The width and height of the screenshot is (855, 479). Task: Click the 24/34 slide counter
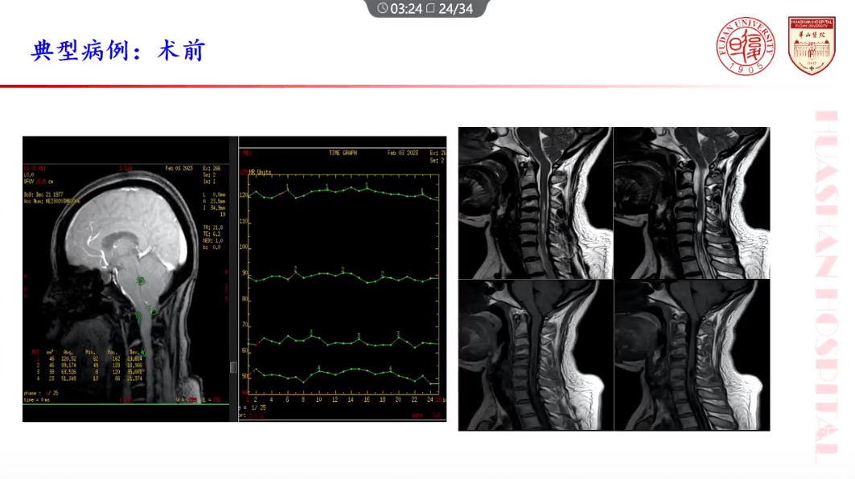click(456, 9)
